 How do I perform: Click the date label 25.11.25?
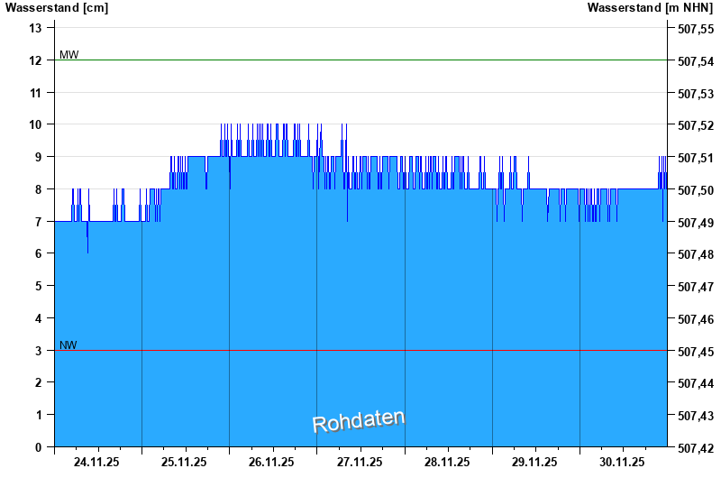(x=184, y=462)
